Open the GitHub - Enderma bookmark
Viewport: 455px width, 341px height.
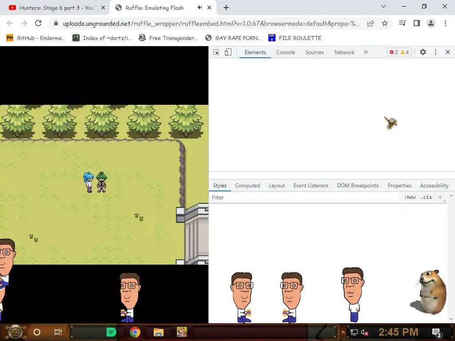36,38
